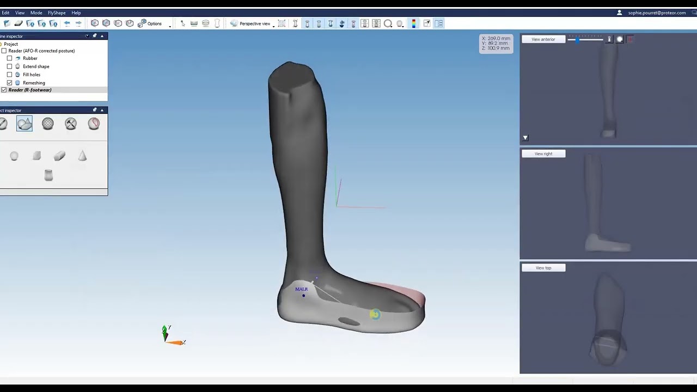Add a cylinder cup primitive shape
The height and width of the screenshot is (392, 697).
tap(48, 175)
